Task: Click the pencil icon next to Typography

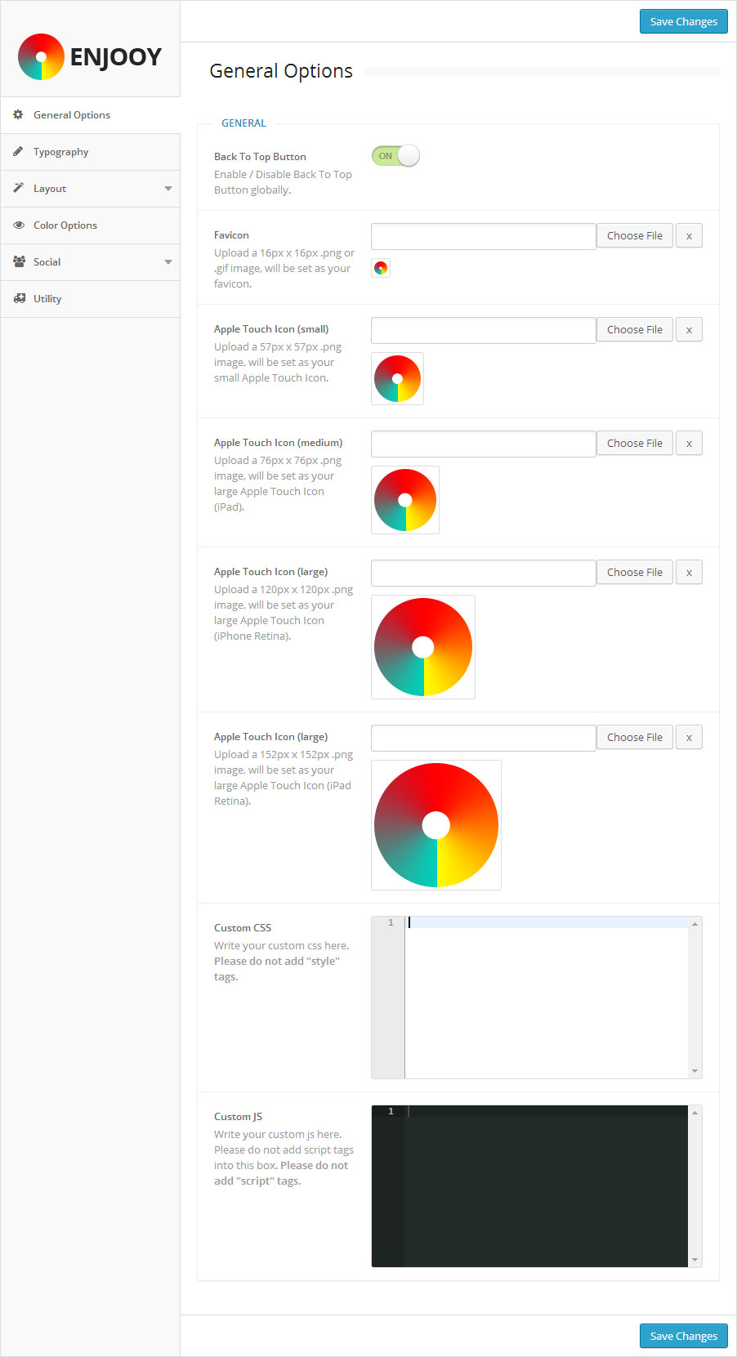Action: (x=18, y=152)
